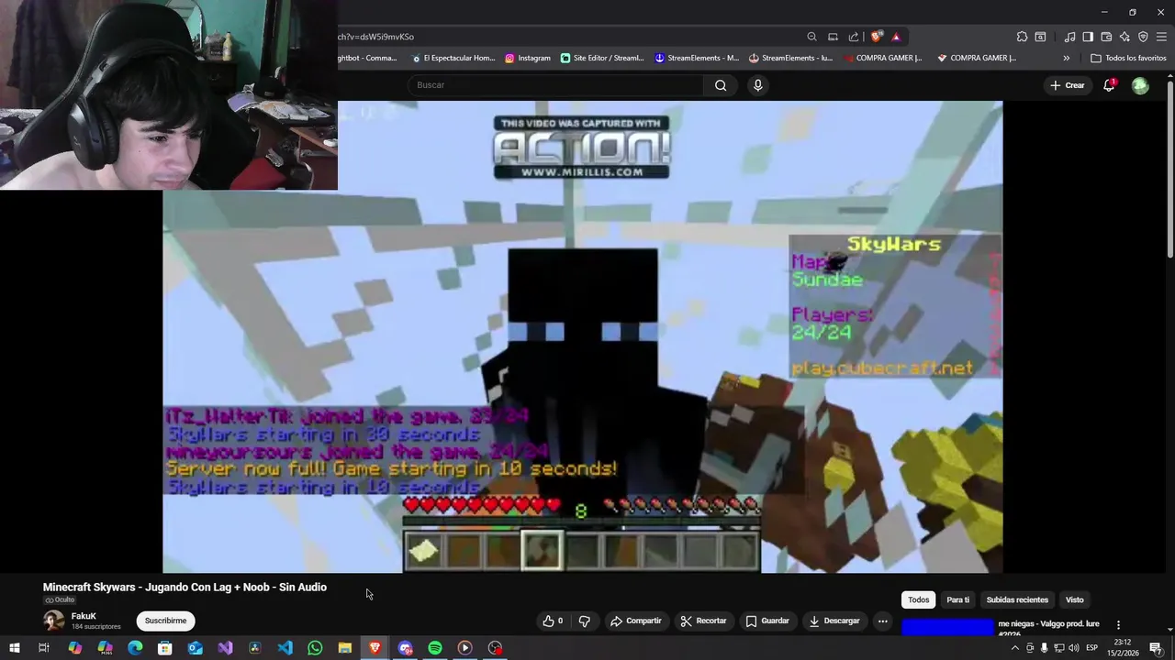Viewport: 1175px width, 660px height.
Task: Open Visual Studio from the taskbar
Action: click(225, 648)
